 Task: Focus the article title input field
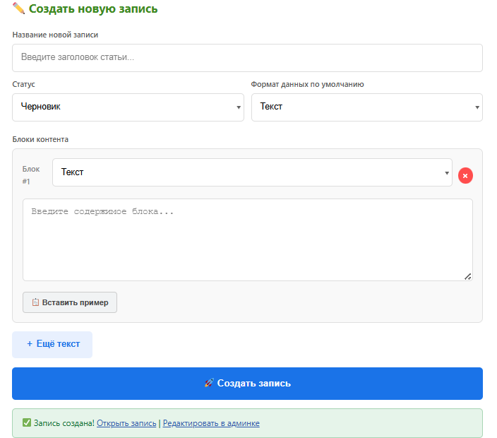click(247, 58)
